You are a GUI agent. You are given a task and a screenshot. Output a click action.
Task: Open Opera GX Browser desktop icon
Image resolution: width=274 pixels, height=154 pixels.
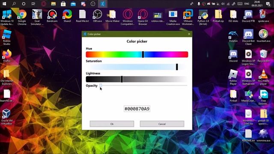[x=143, y=18]
